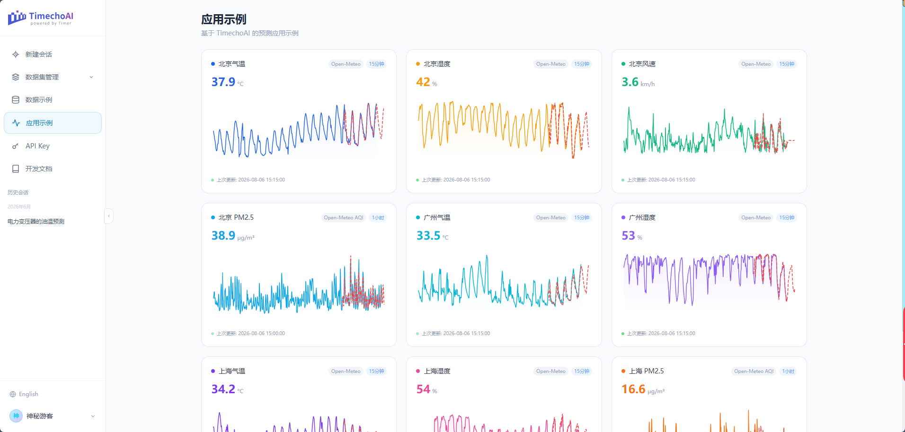Click the new session crosshair icon
Image resolution: width=905 pixels, height=432 pixels.
[16, 54]
